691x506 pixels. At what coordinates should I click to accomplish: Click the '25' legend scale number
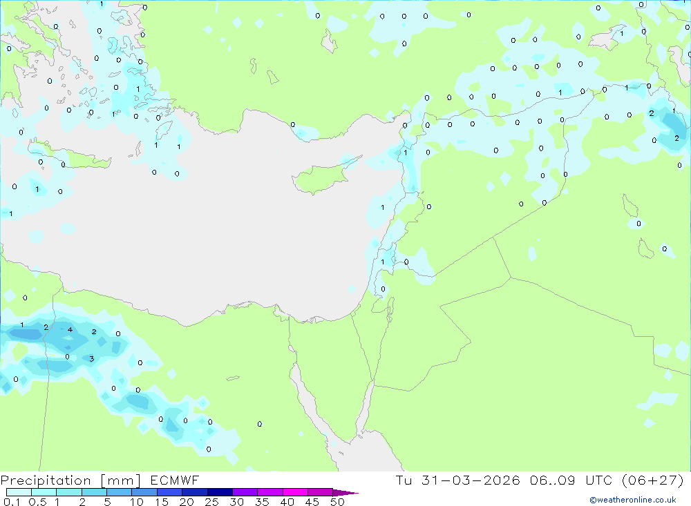click(211, 502)
